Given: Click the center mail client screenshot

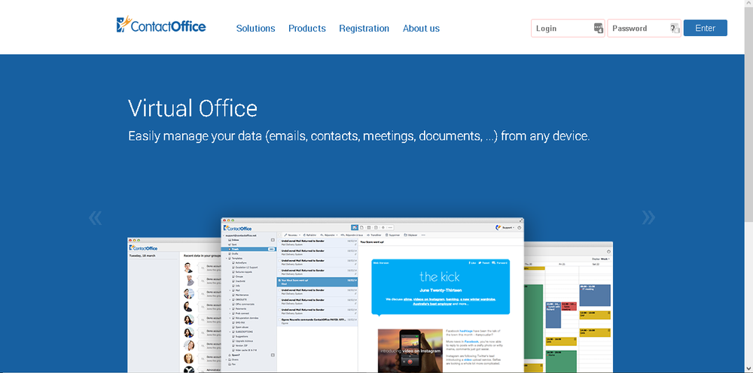Looking at the screenshot, I should click(x=372, y=296).
